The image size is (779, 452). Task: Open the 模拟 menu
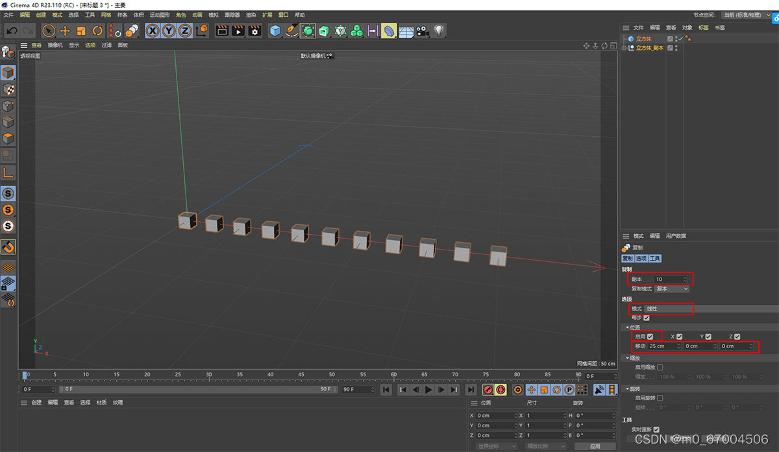coord(214,14)
